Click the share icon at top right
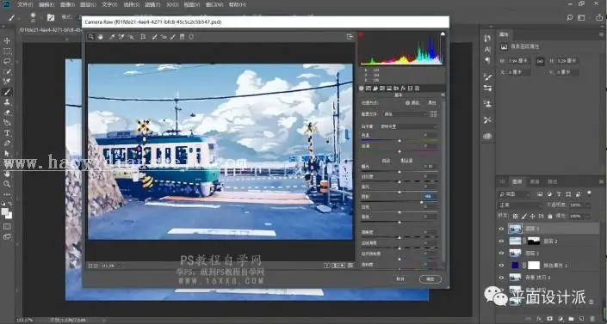607x324 pixels. [599, 17]
